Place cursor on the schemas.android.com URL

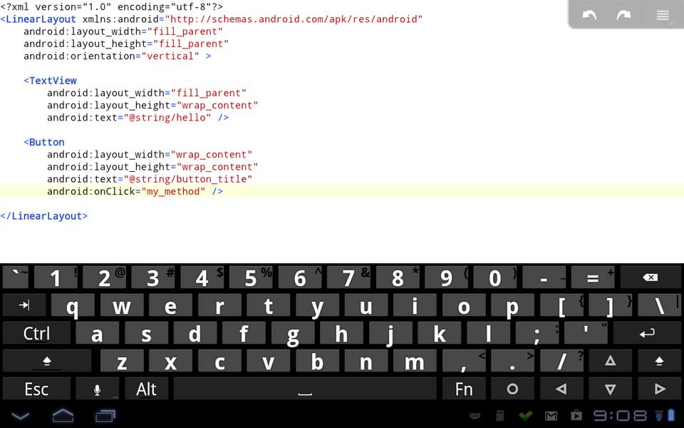coord(294,19)
